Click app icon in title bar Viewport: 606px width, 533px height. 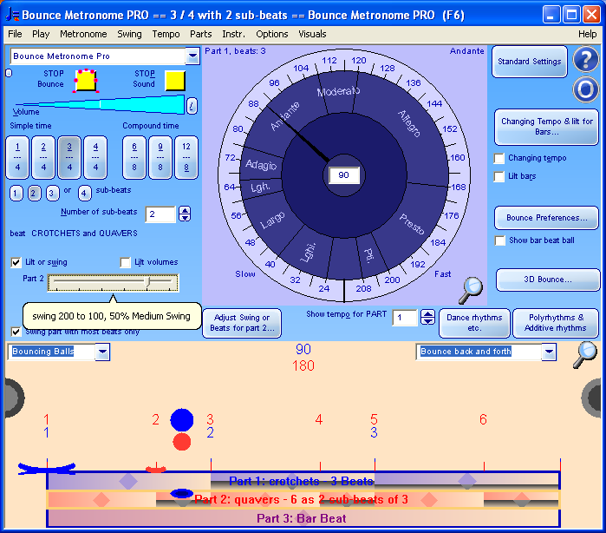point(12,15)
